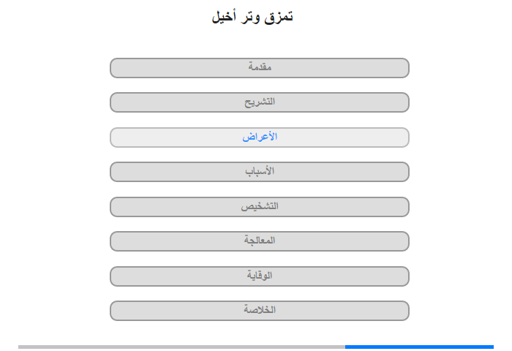The height and width of the screenshot is (351, 512).
Task: Go to the الأسباب section
Action: click(260, 172)
